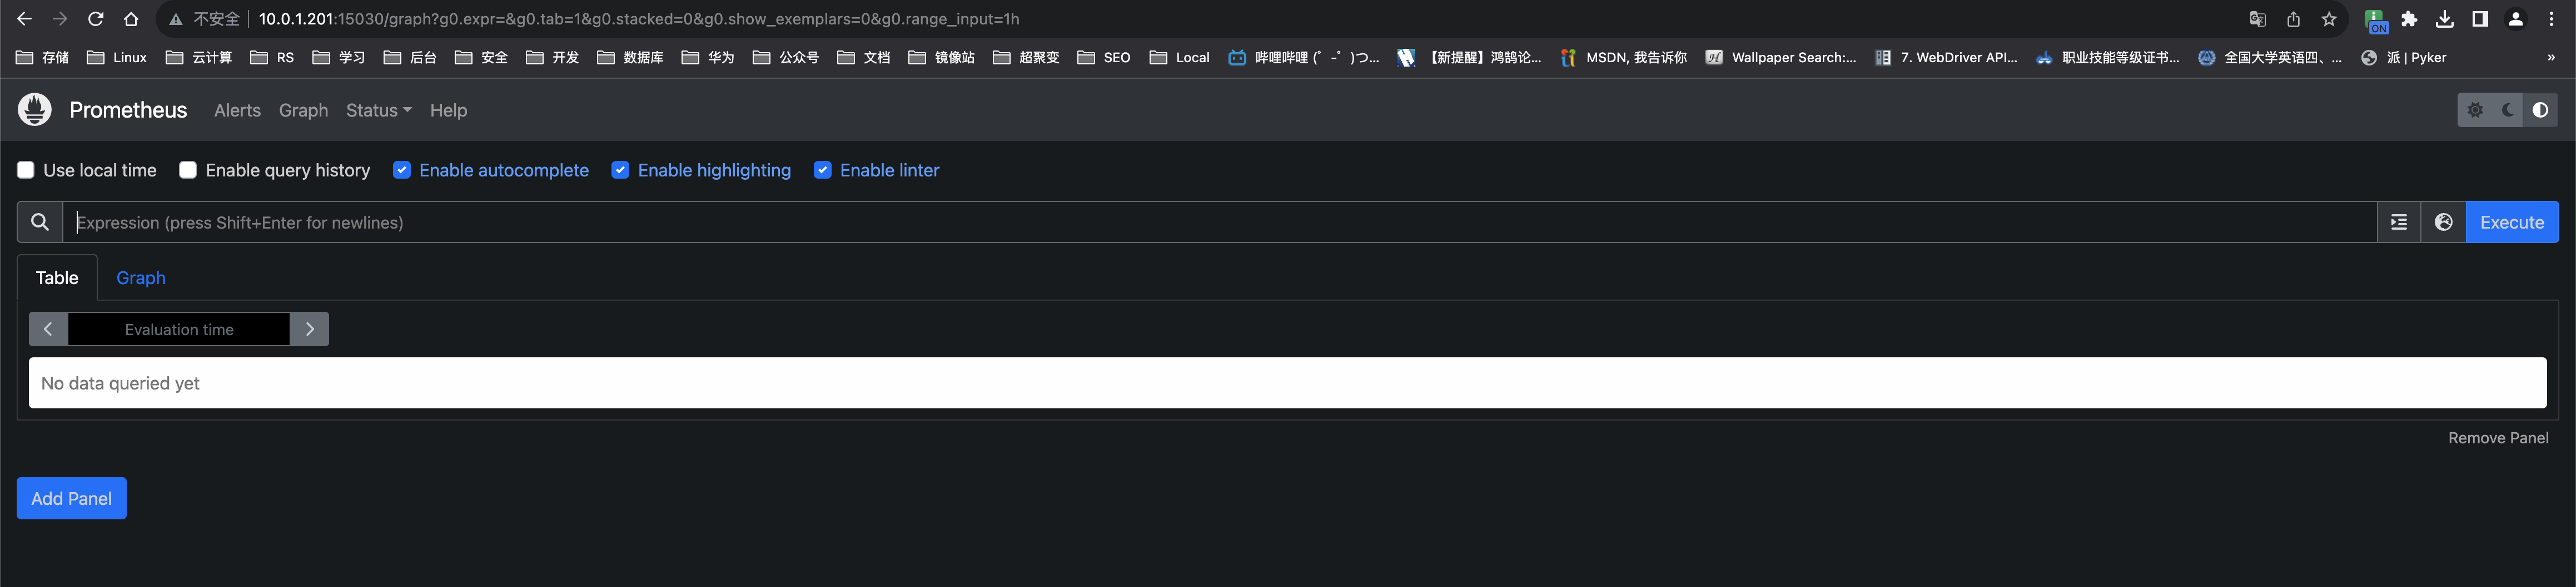Step evaluation time backward arrow

click(x=48, y=328)
